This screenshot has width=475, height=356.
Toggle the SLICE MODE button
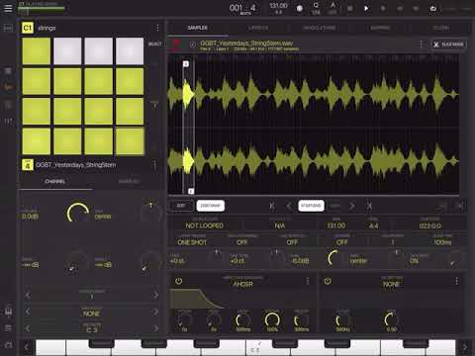coord(449,44)
